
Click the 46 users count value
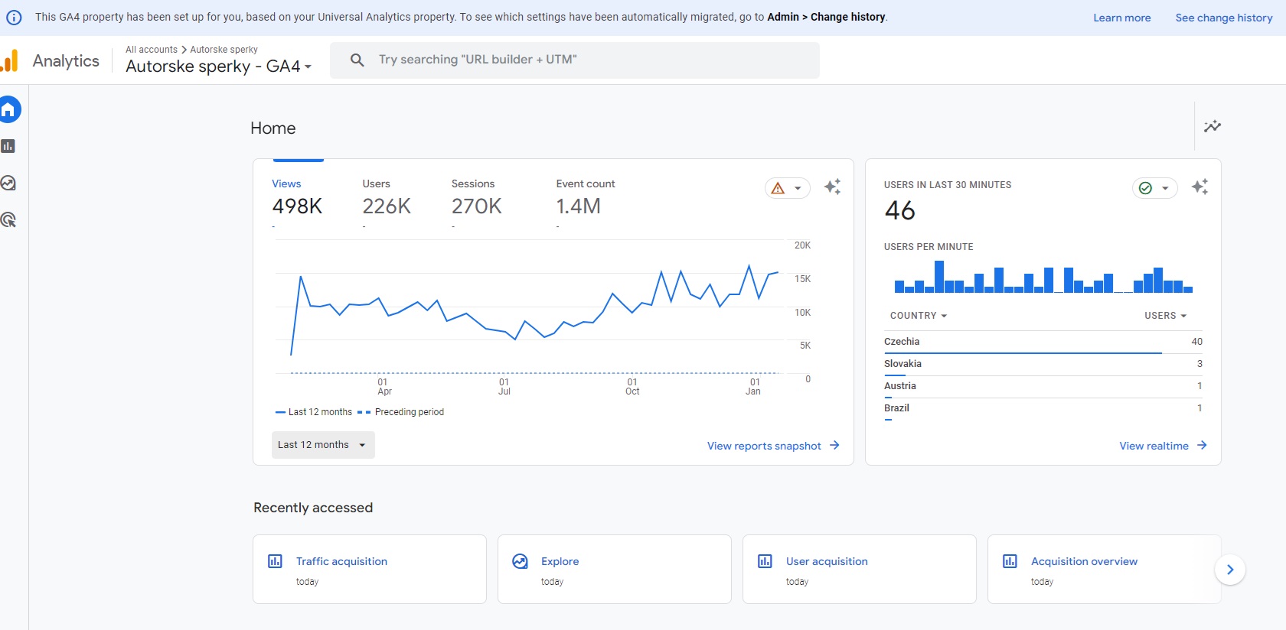pos(900,210)
